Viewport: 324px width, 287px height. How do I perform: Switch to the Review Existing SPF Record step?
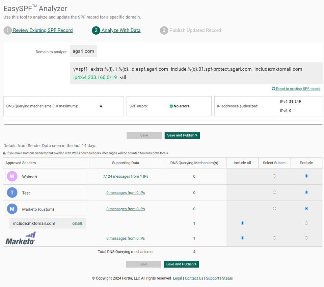coord(43,30)
